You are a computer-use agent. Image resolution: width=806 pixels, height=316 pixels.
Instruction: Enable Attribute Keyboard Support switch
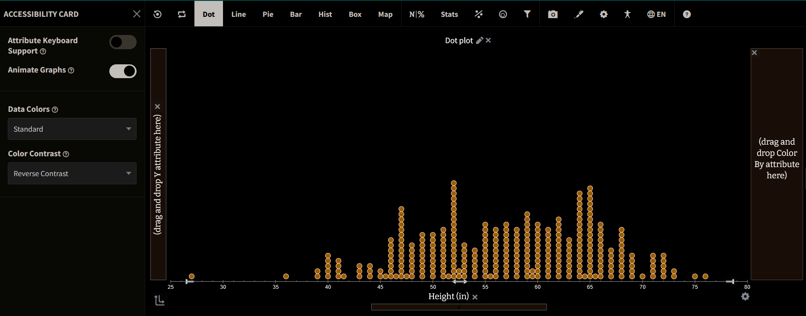click(x=123, y=42)
